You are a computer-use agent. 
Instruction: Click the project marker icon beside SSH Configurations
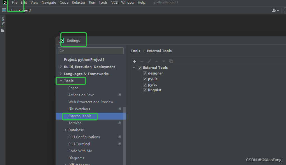point(120,137)
